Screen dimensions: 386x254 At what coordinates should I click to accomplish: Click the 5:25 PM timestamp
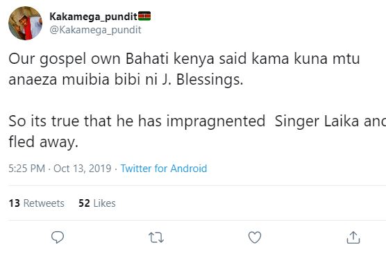pos(27,169)
